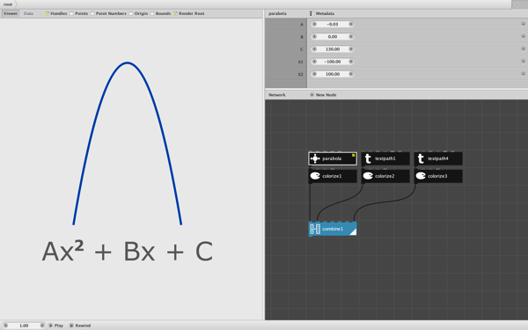The image size is (528, 330).
Task: Enable the Origin checkbox
Action: 130,13
